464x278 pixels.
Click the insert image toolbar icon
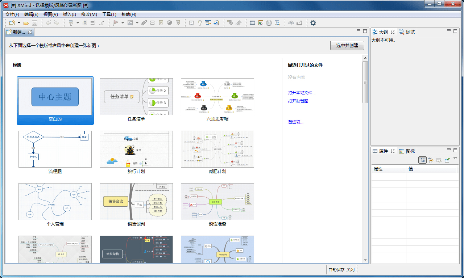coord(130,23)
